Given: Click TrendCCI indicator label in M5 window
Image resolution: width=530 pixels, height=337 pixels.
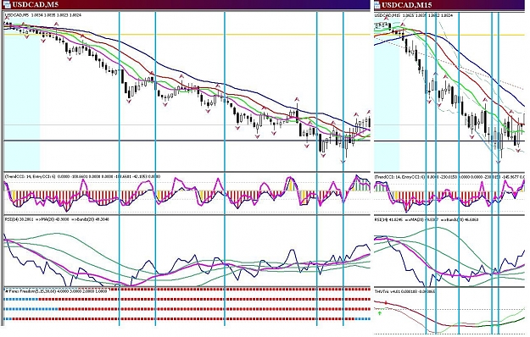Looking at the screenshot, I should pyautogui.click(x=82, y=176).
